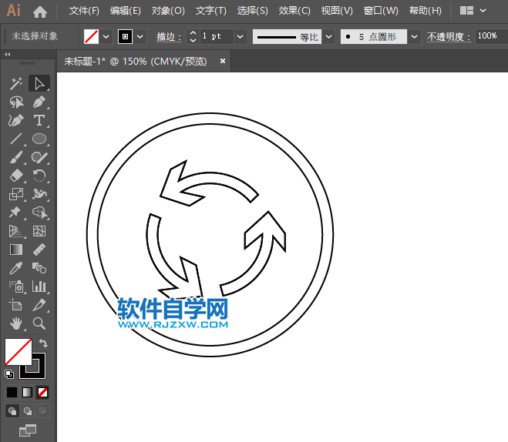The width and height of the screenshot is (508, 442).
Task: Select the Eyedropper tool
Action: point(15,268)
